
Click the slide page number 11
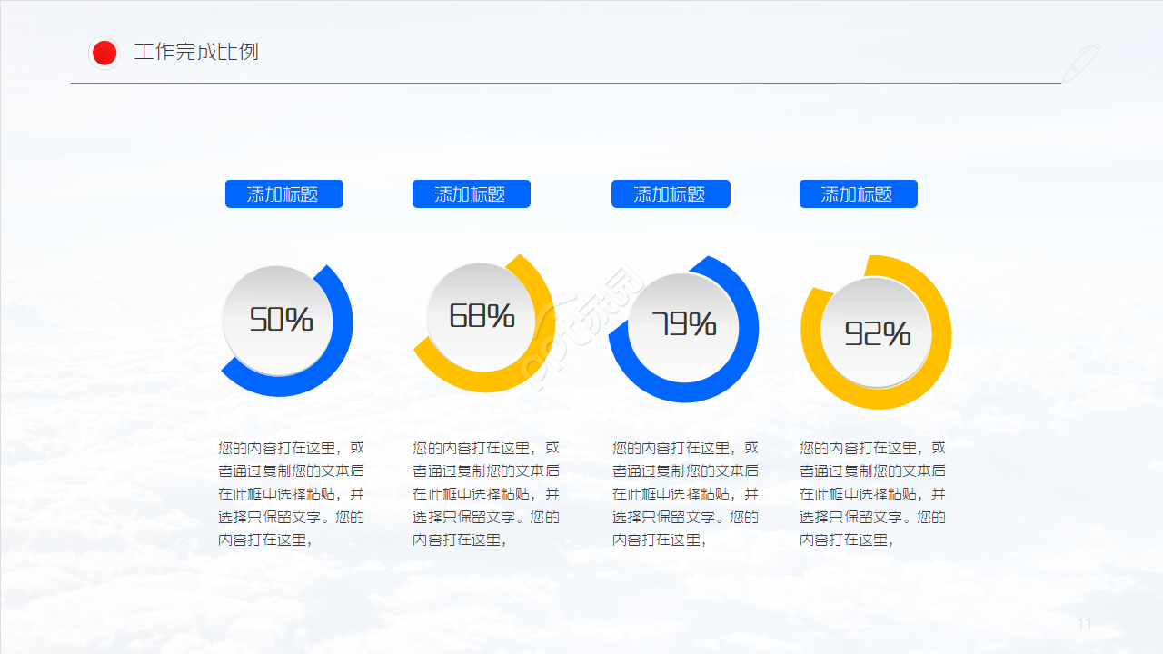[1084, 624]
